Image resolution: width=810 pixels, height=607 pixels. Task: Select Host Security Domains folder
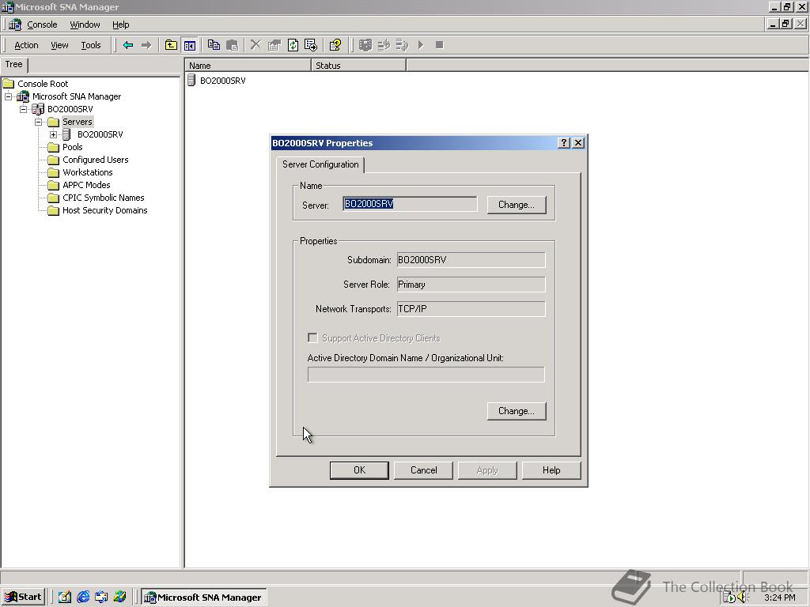[105, 210]
